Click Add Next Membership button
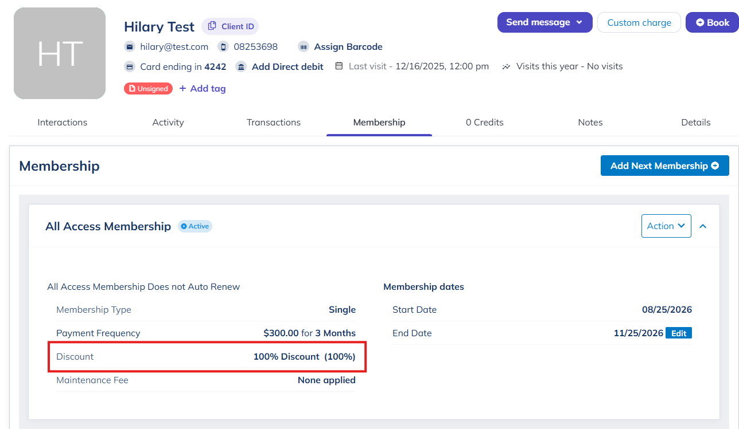 pos(665,166)
